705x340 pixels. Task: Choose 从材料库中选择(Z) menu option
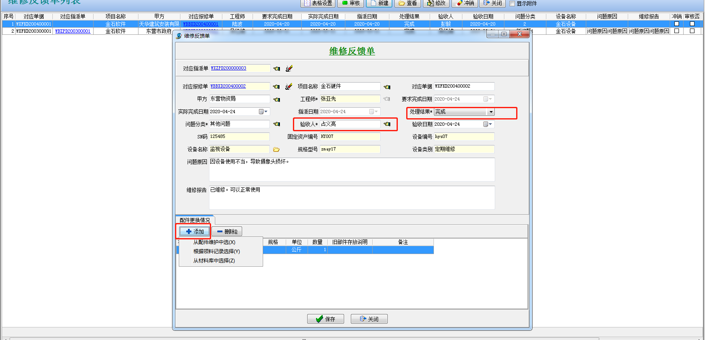[214, 261]
